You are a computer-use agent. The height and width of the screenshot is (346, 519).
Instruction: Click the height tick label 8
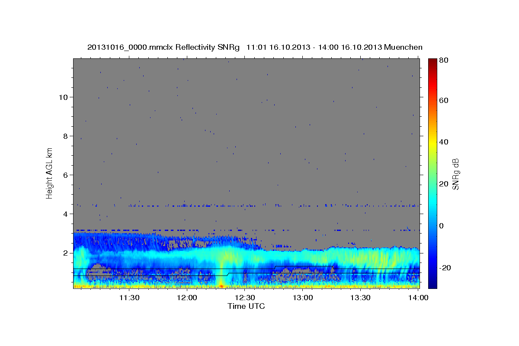tap(65, 136)
